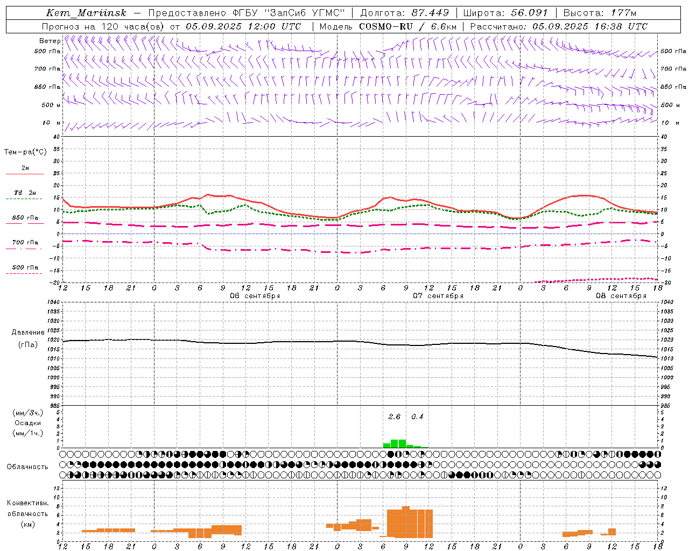Click the forecast start time 12:00 UTC
The image size is (689, 551).
(275, 26)
